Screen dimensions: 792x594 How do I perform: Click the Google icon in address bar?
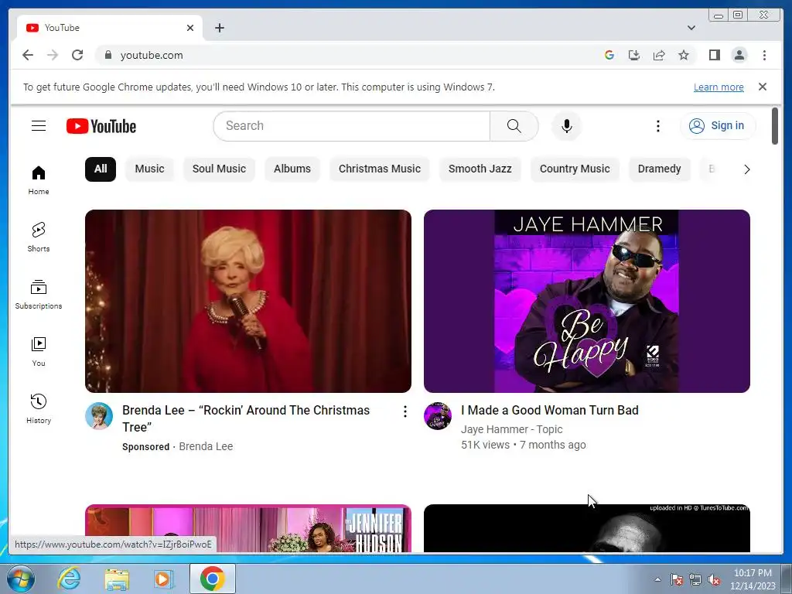(x=609, y=55)
